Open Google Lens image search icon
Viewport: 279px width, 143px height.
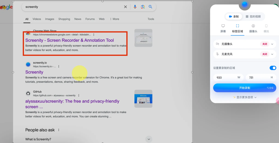coord(143,7)
